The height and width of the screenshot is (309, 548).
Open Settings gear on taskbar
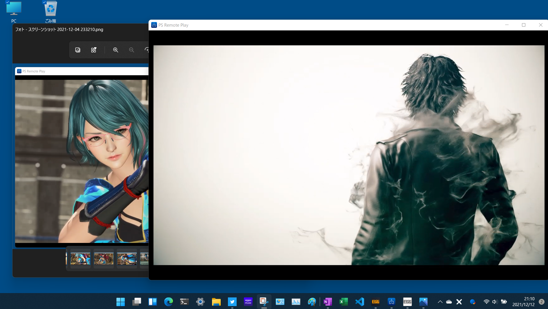pos(200,302)
